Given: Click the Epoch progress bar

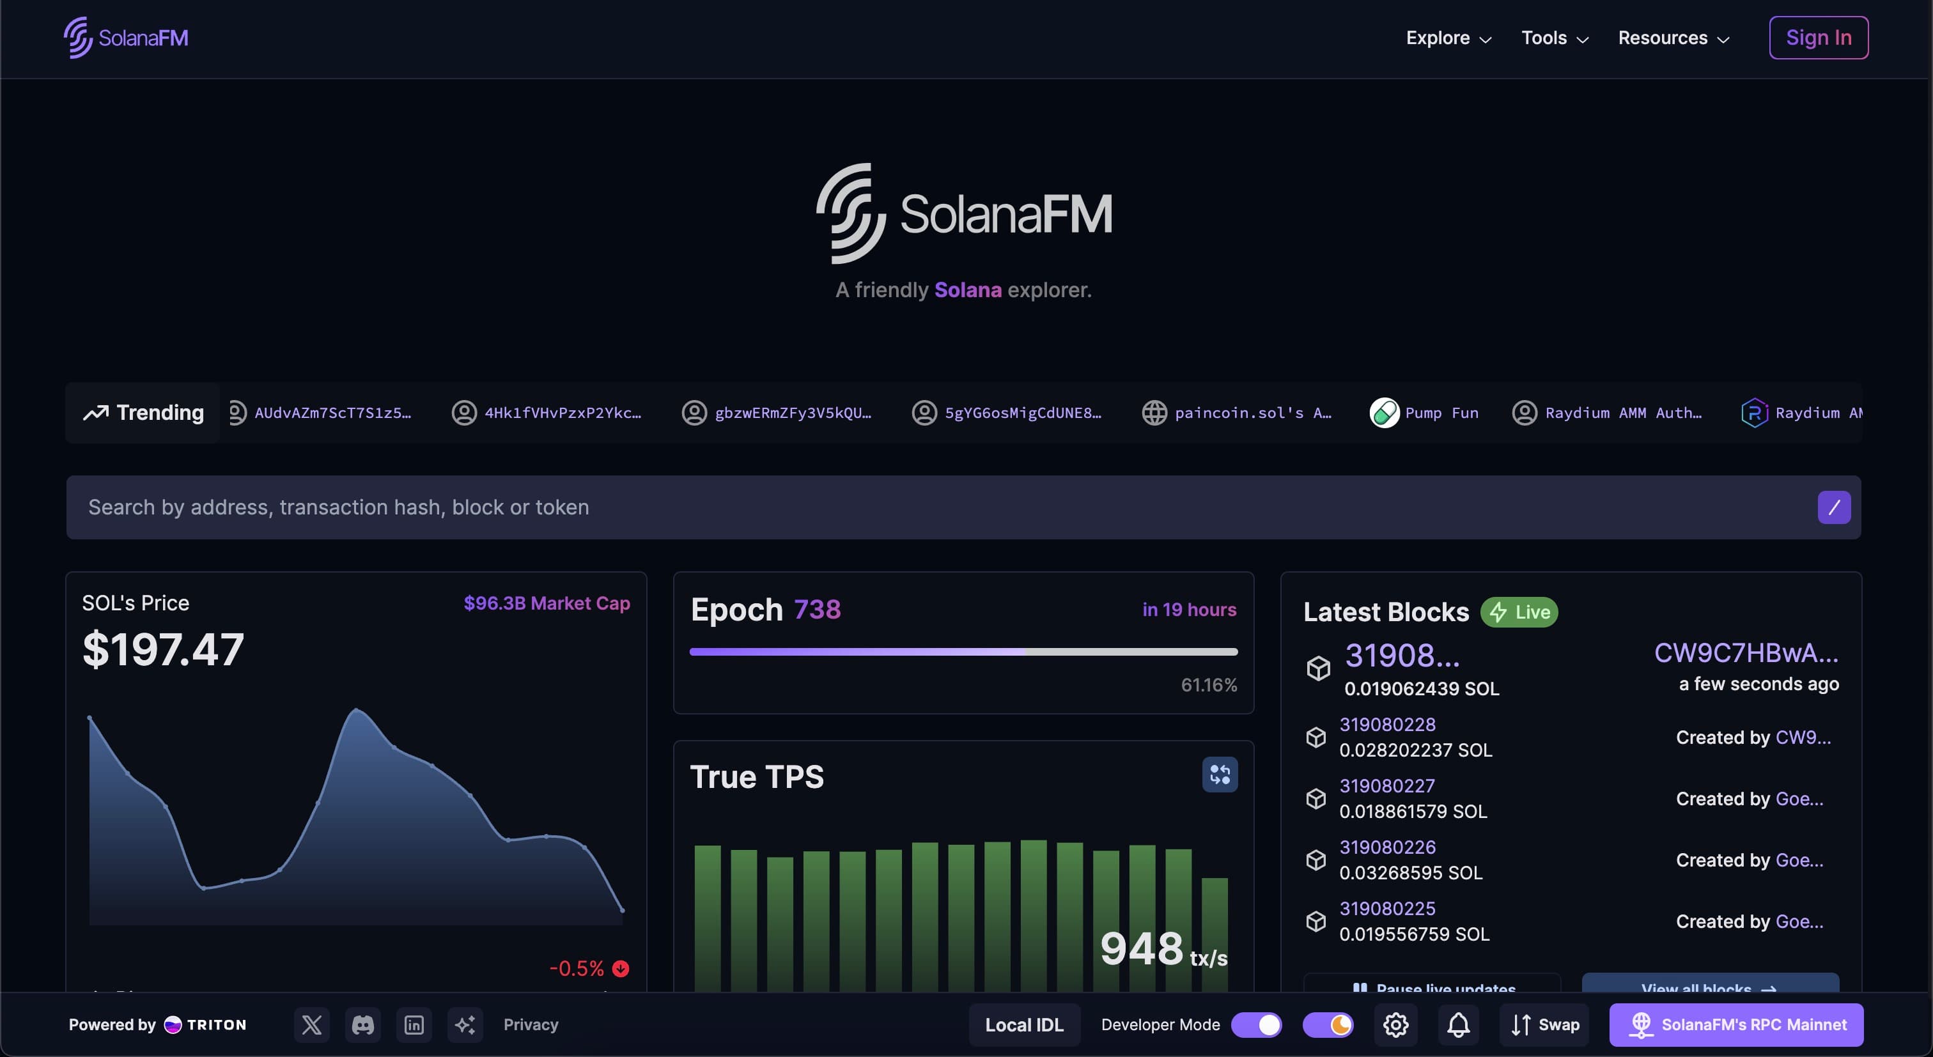Looking at the screenshot, I should tap(963, 652).
